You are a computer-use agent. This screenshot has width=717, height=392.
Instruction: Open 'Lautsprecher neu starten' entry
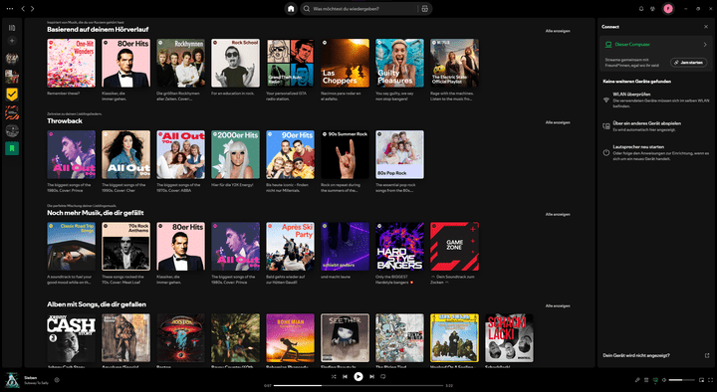[x=655, y=152]
